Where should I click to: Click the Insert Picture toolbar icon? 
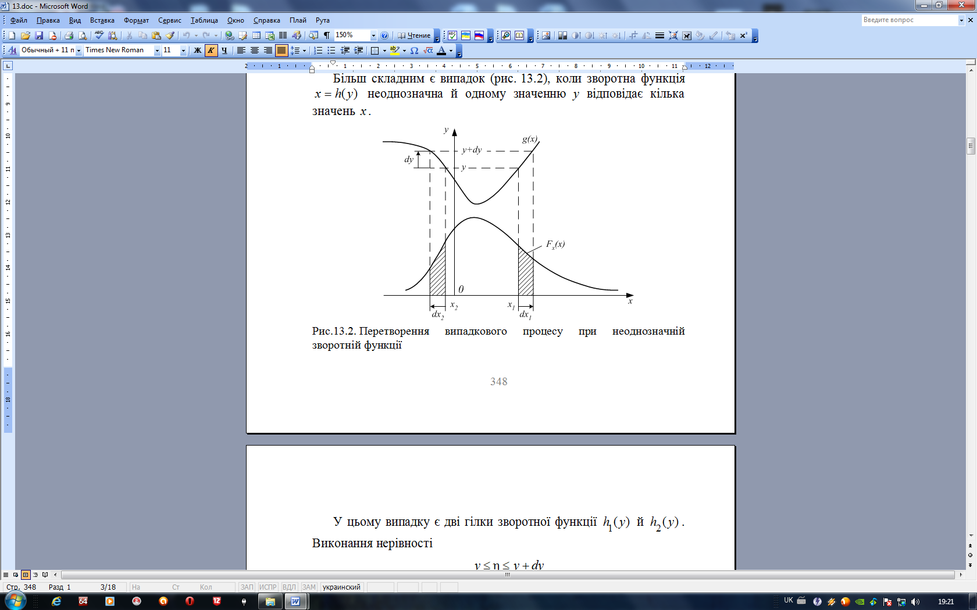546,35
